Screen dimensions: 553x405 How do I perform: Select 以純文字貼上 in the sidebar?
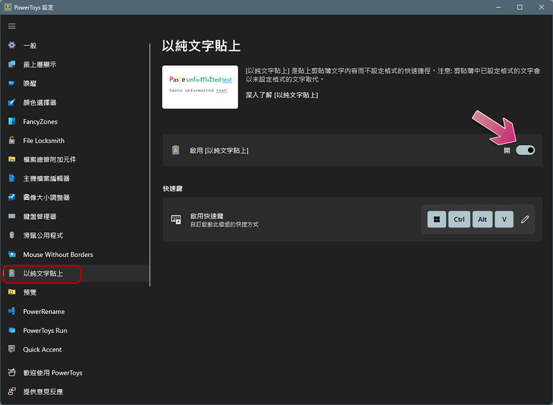tap(43, 273)
